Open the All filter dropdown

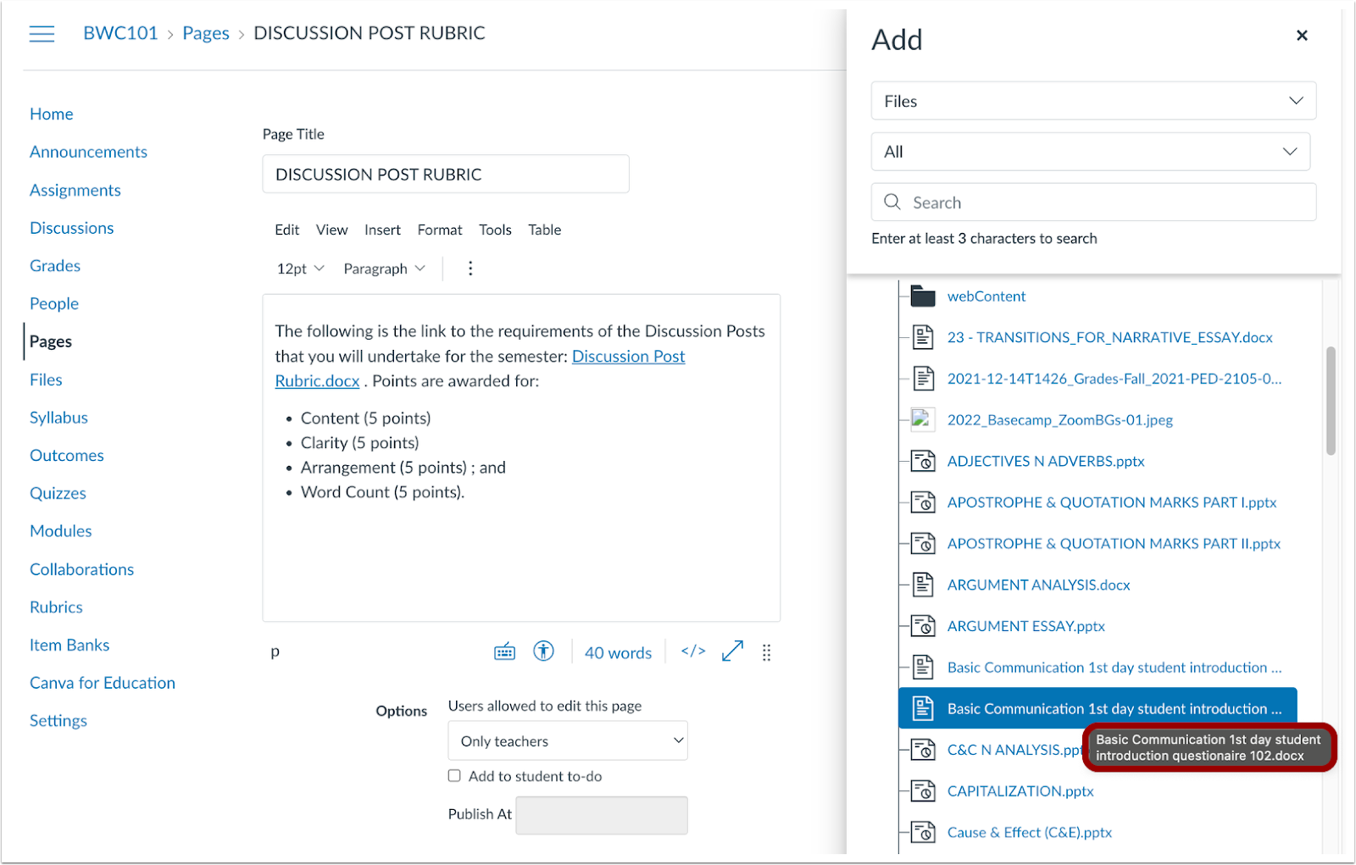pos(1091,152)
